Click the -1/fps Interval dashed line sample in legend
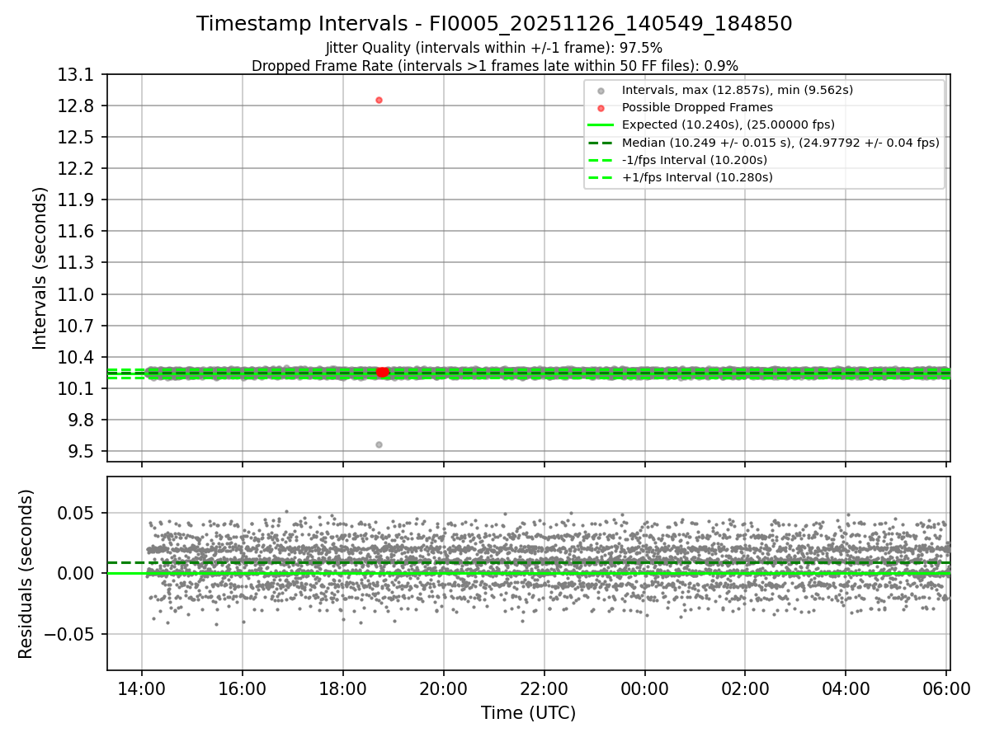Viewport: 990px width, 742px height. [x=601, y=160]
